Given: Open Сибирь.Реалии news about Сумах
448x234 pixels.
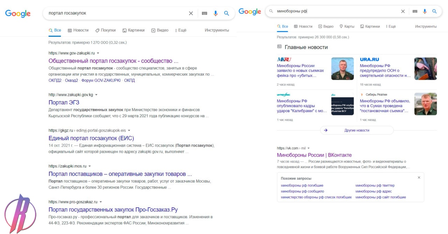Looking at the screenshot, I should (385, 106).
